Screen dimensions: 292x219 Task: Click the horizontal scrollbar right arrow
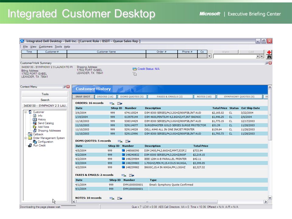point(266,202)
